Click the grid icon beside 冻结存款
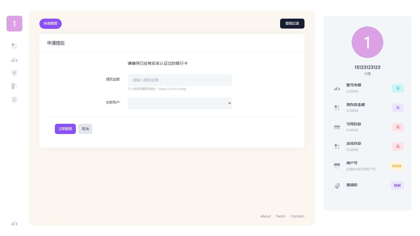 [337, 147]
